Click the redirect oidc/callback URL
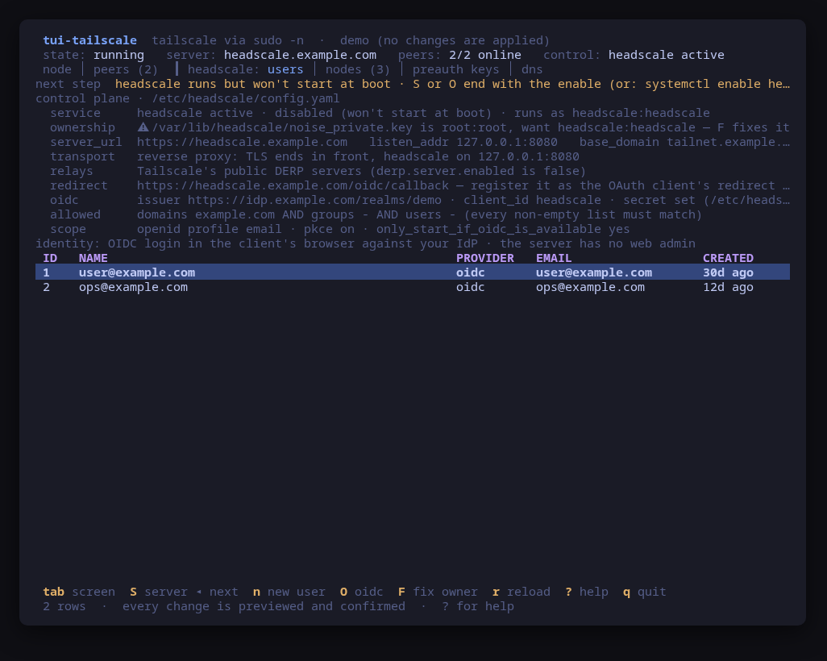 (293, 185)
